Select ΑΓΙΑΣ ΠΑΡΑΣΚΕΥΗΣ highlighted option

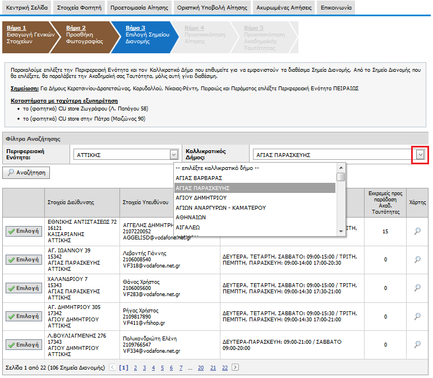pyautogui.click(x=255, y=188)
